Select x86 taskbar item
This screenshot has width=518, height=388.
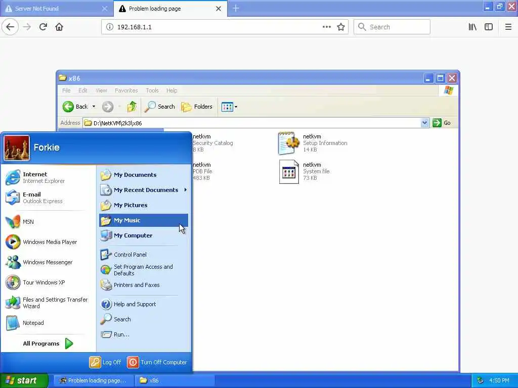pyautogui.click(x=175, y=380)
